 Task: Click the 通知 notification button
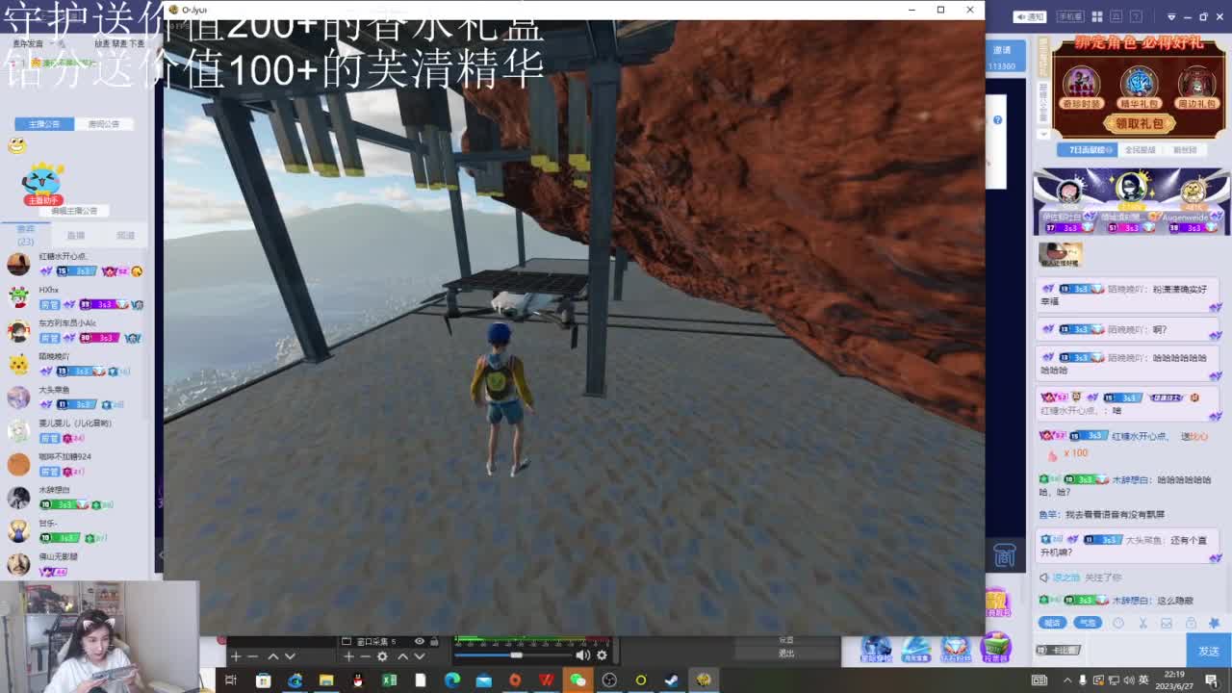pos(1031,16)
